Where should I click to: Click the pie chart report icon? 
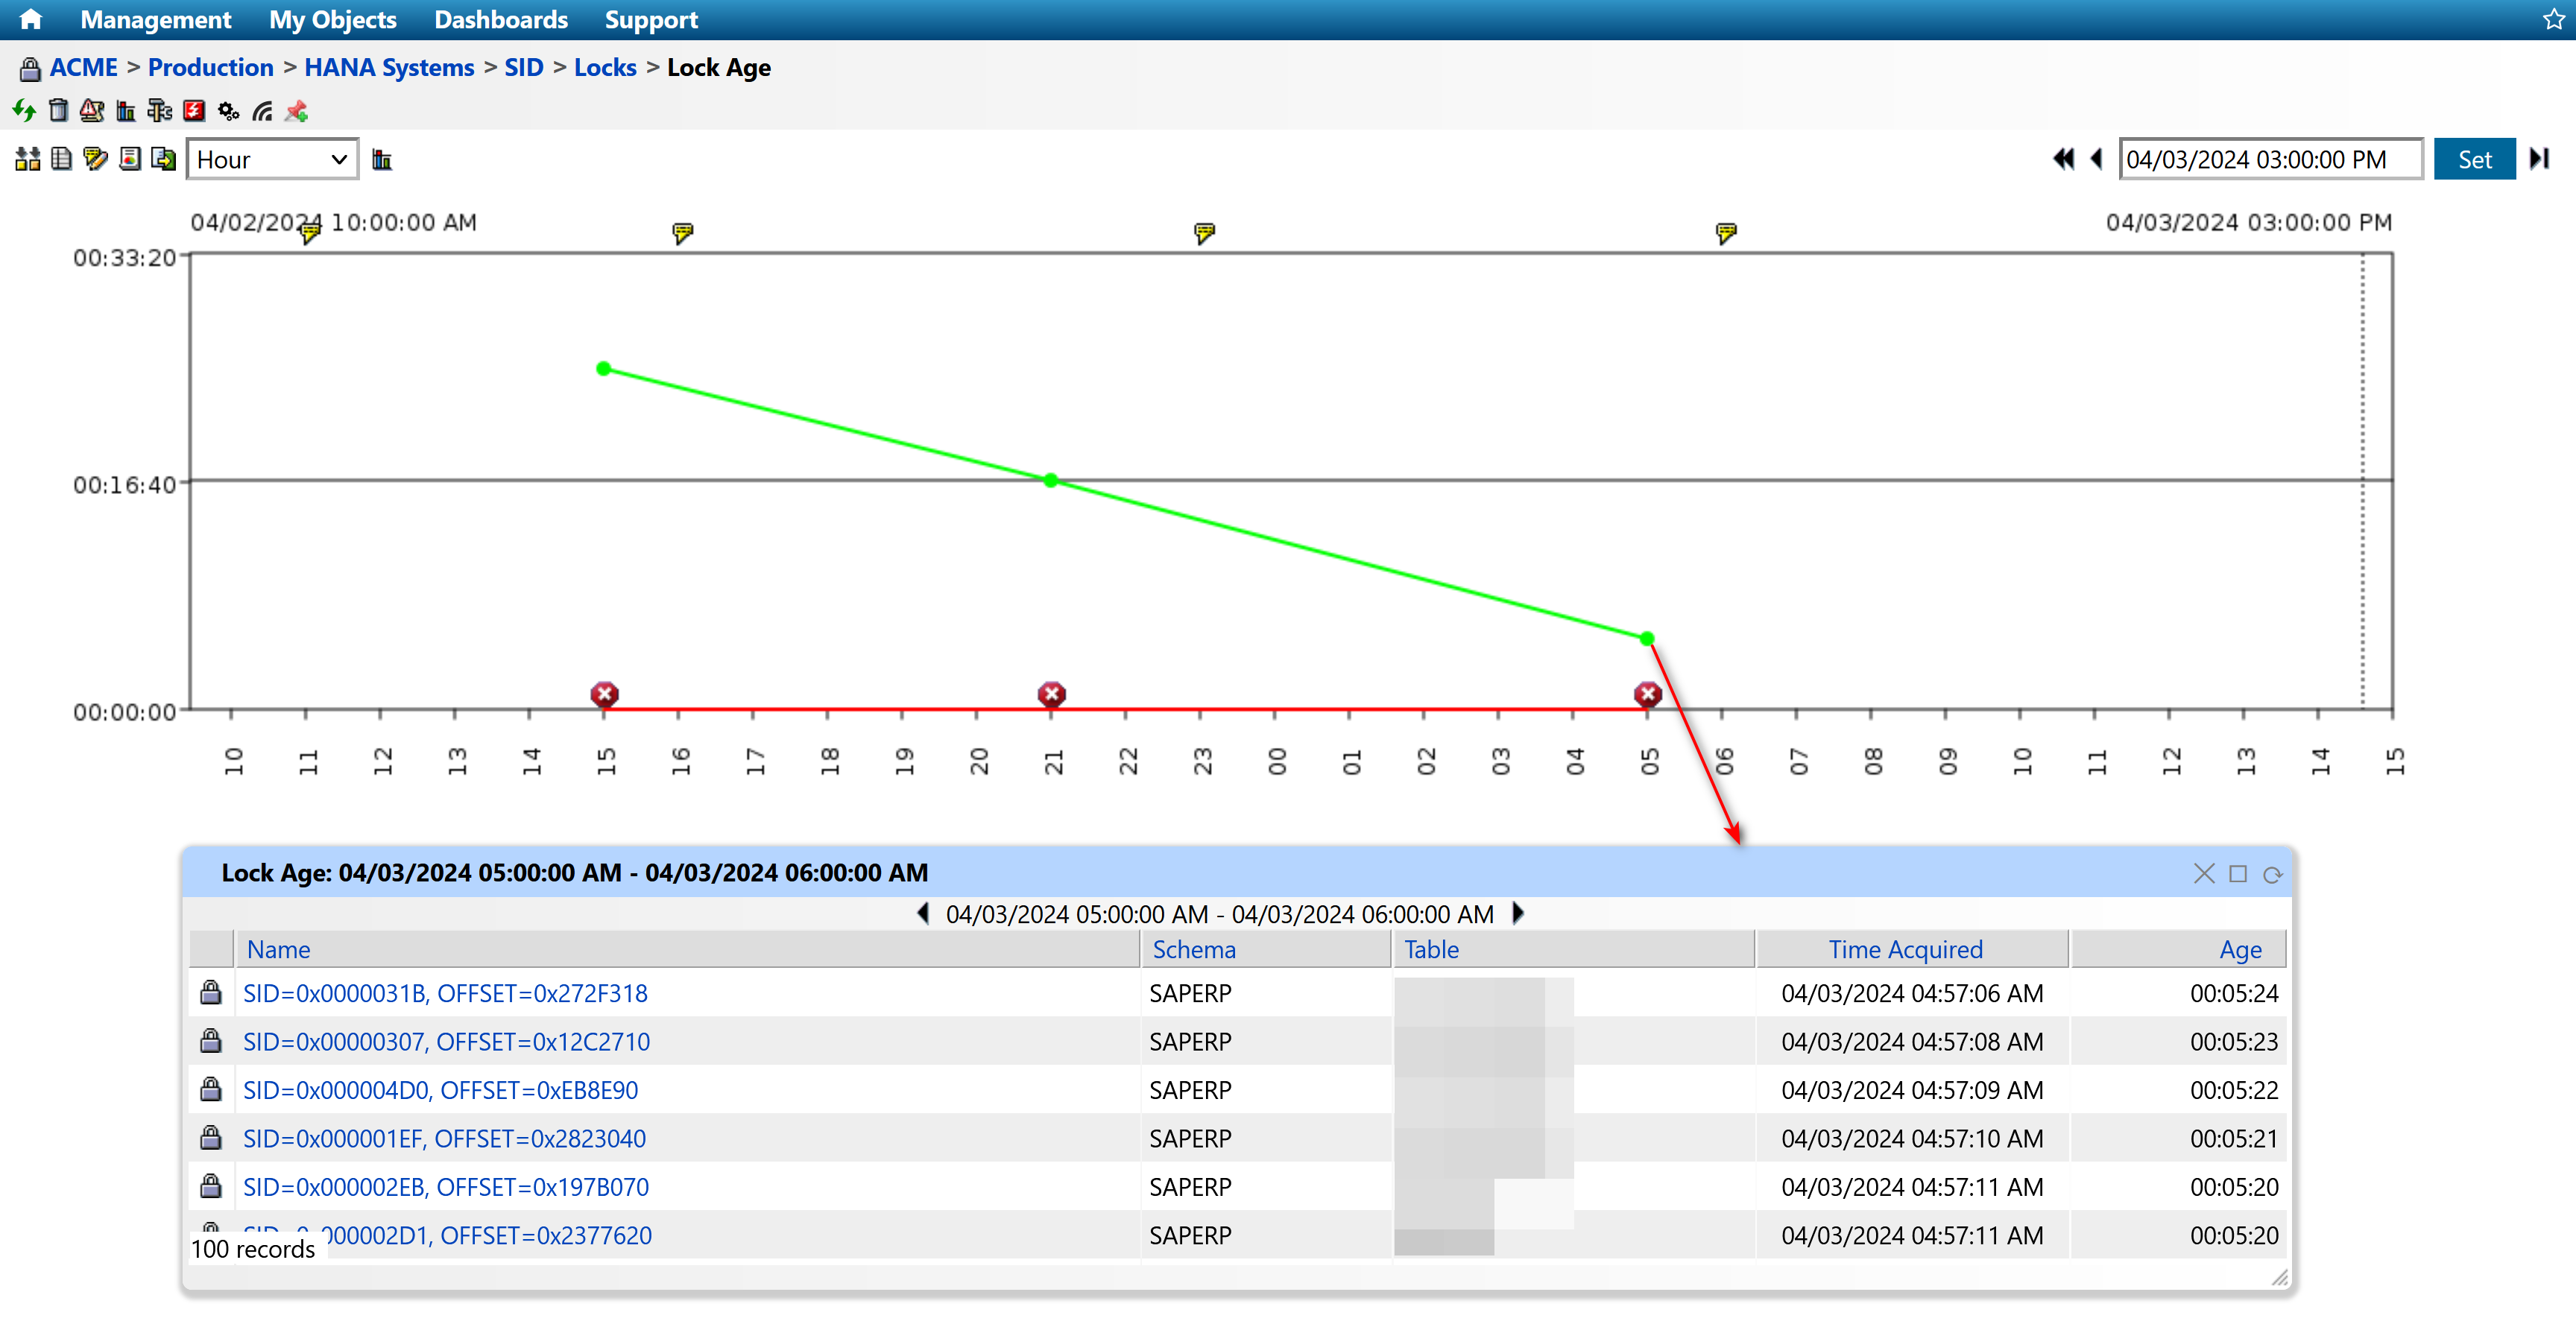[129, 159]
